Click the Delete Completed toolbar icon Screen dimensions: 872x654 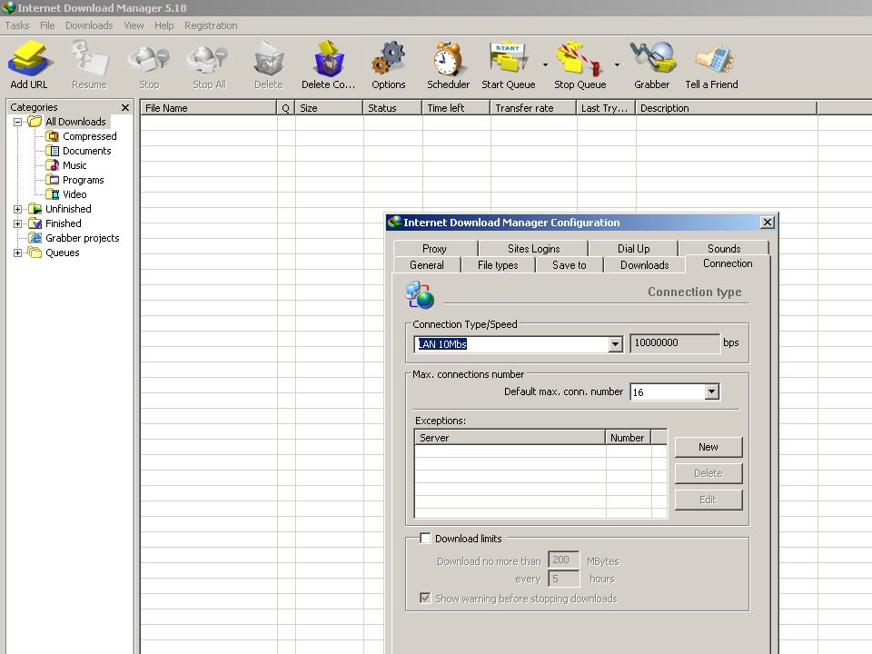coord(329,58)
